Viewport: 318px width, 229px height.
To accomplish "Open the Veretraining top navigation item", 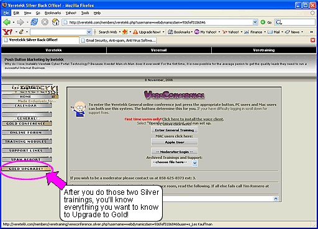I will pos(264,50).
